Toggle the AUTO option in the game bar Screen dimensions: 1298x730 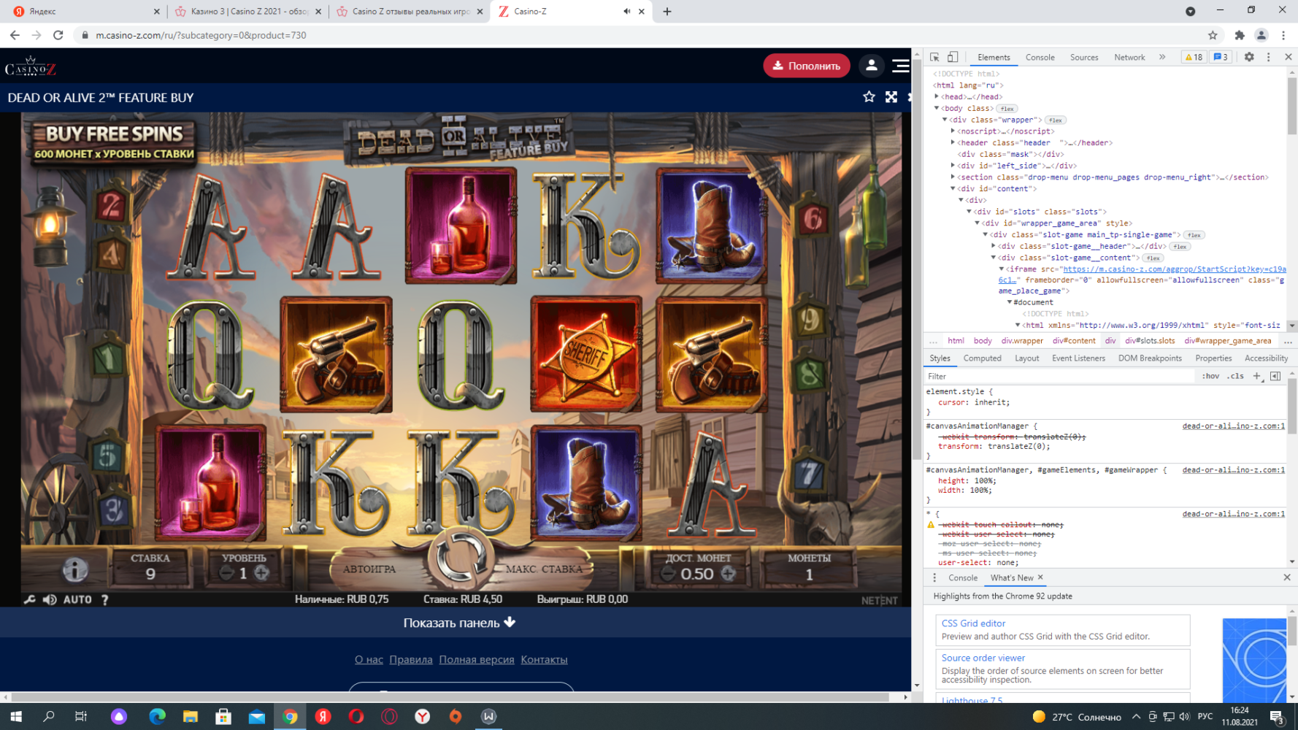77,599
